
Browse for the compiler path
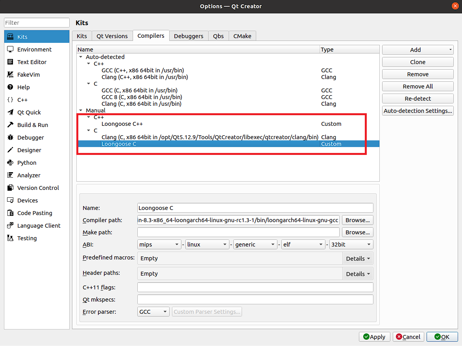pos(357,220)
